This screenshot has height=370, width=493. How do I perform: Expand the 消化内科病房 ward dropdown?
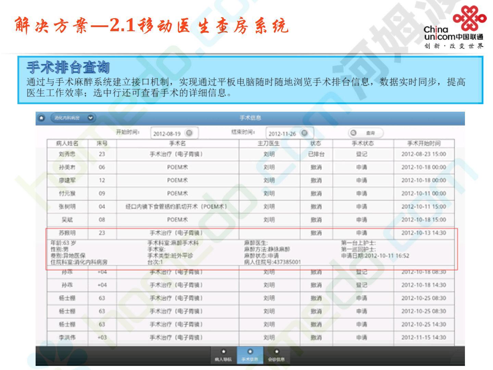click(90, 118)
